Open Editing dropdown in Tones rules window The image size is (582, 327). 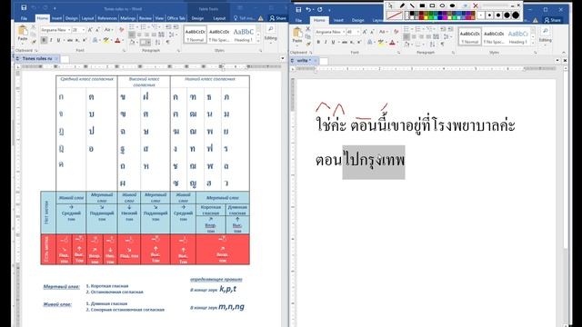(x=271, y=34)
